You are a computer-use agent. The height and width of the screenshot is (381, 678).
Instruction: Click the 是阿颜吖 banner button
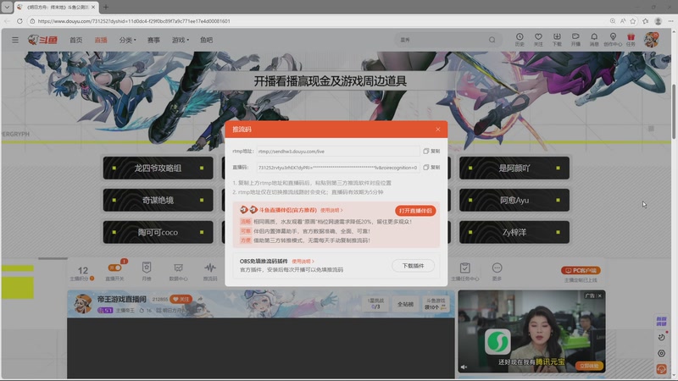[x=514, y=168]
